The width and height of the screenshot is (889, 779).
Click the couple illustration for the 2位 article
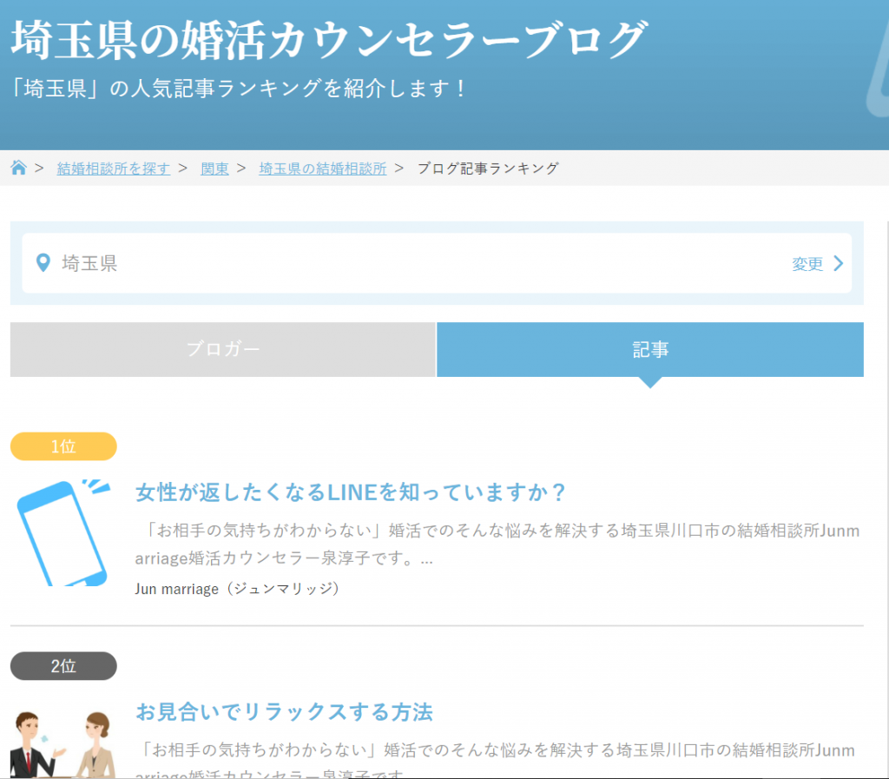coord(62,744)
